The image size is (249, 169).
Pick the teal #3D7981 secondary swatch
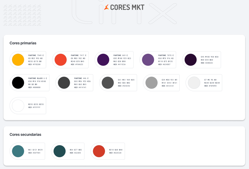pos(18,151)
